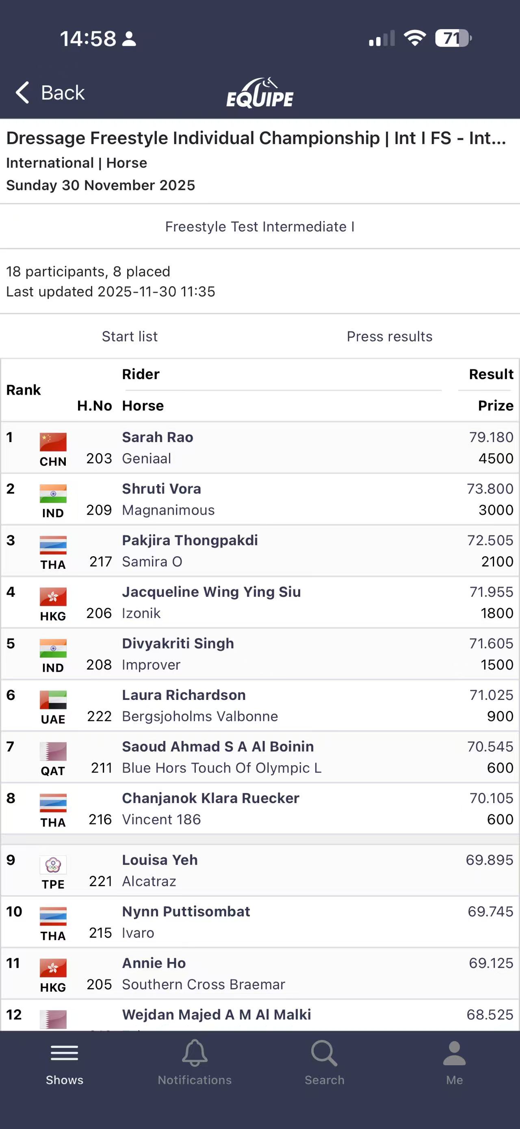Tap the UAE flag for Laura Richardson
Screen dimensions: 520x1129
click(x=53, y=699)
